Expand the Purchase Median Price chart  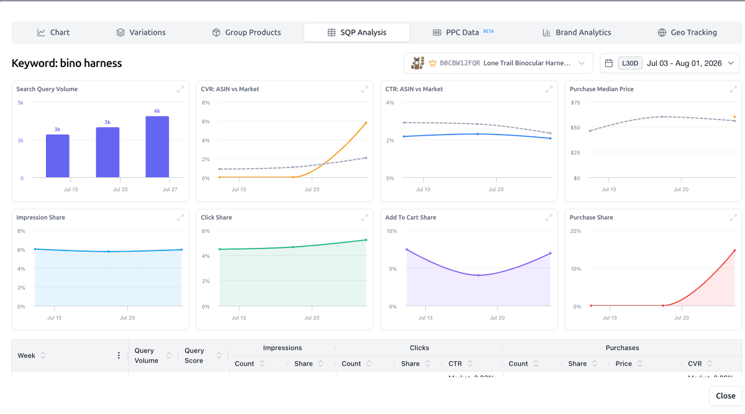[x=733, y=89]
